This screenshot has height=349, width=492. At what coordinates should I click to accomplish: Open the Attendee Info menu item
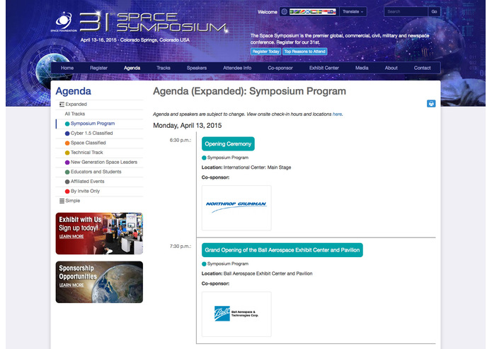[x=237, y=68]
